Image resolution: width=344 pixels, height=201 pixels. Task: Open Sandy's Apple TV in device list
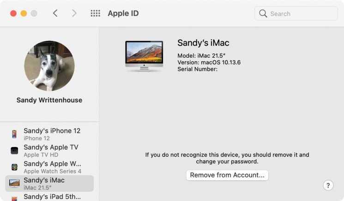point(49,151)
